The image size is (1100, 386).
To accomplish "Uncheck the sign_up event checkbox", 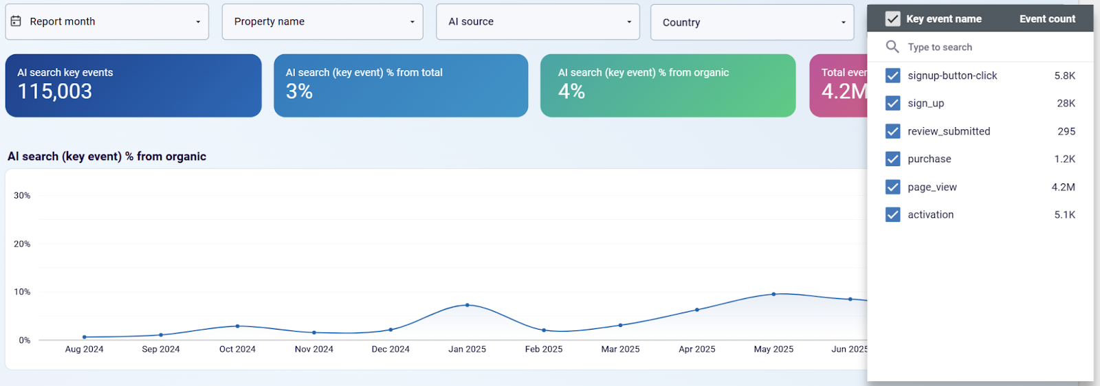I will pyautogui.click(x=892, y=103).
